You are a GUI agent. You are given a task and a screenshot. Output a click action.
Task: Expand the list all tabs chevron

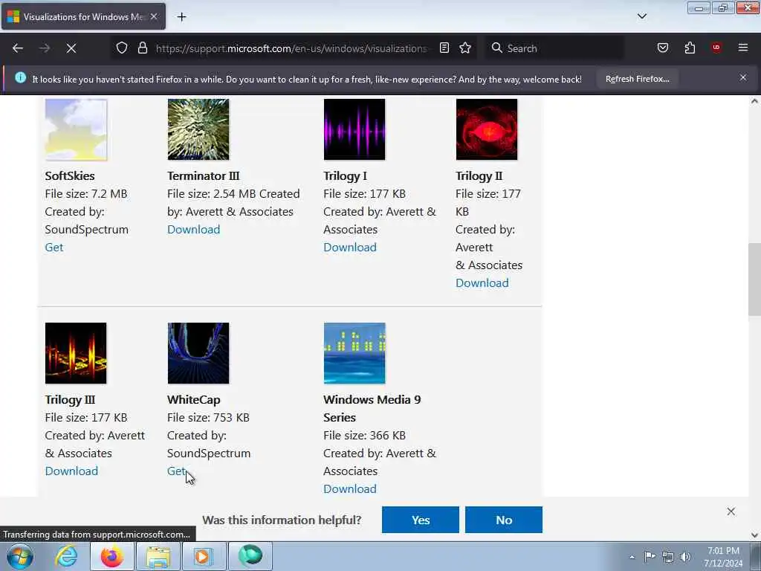[642, 16]
